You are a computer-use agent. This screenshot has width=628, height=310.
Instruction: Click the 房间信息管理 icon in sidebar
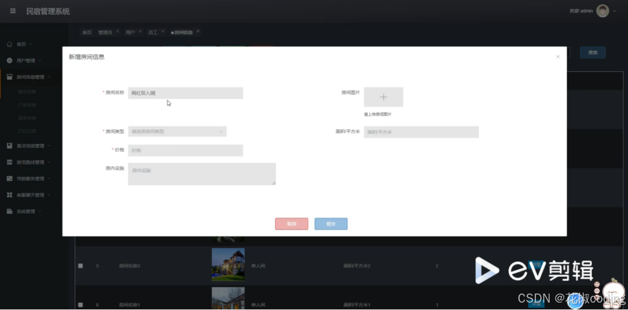point(10,77)
